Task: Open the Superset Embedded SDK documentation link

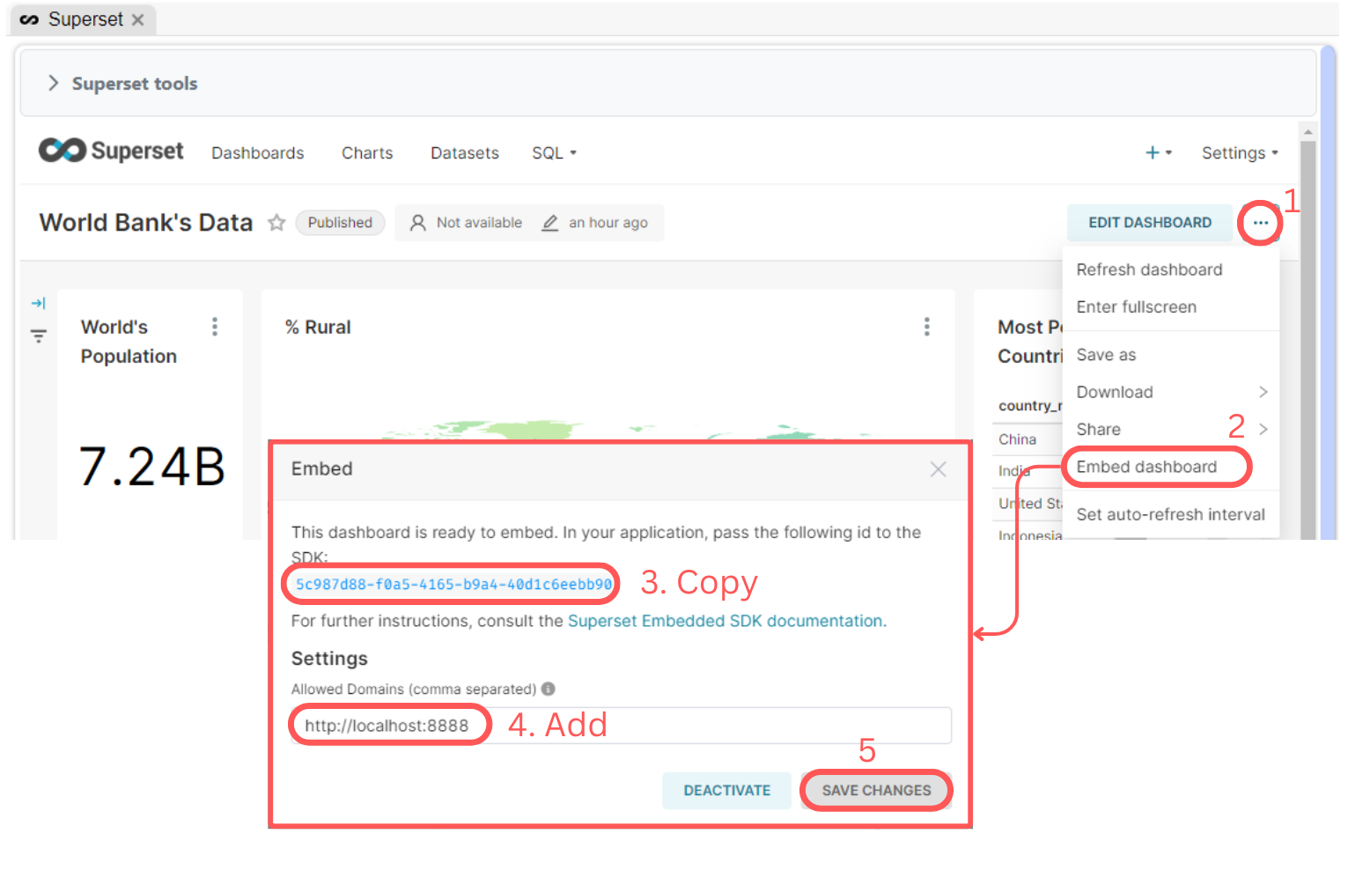Action: coord(726,621)
